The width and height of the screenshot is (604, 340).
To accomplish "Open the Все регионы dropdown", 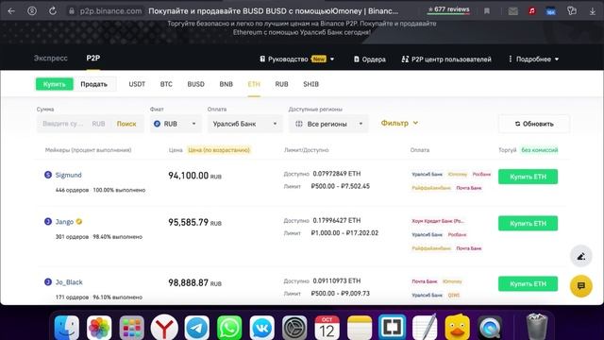I will 328,124.
